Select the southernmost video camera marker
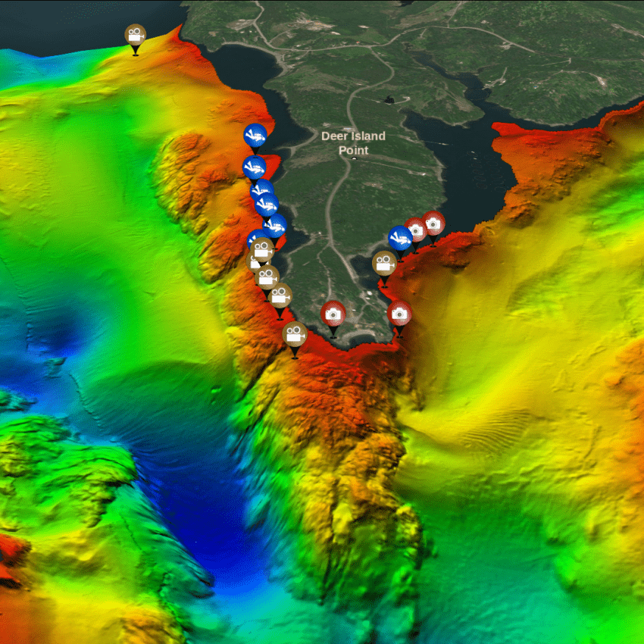 [x=295, y=333]
